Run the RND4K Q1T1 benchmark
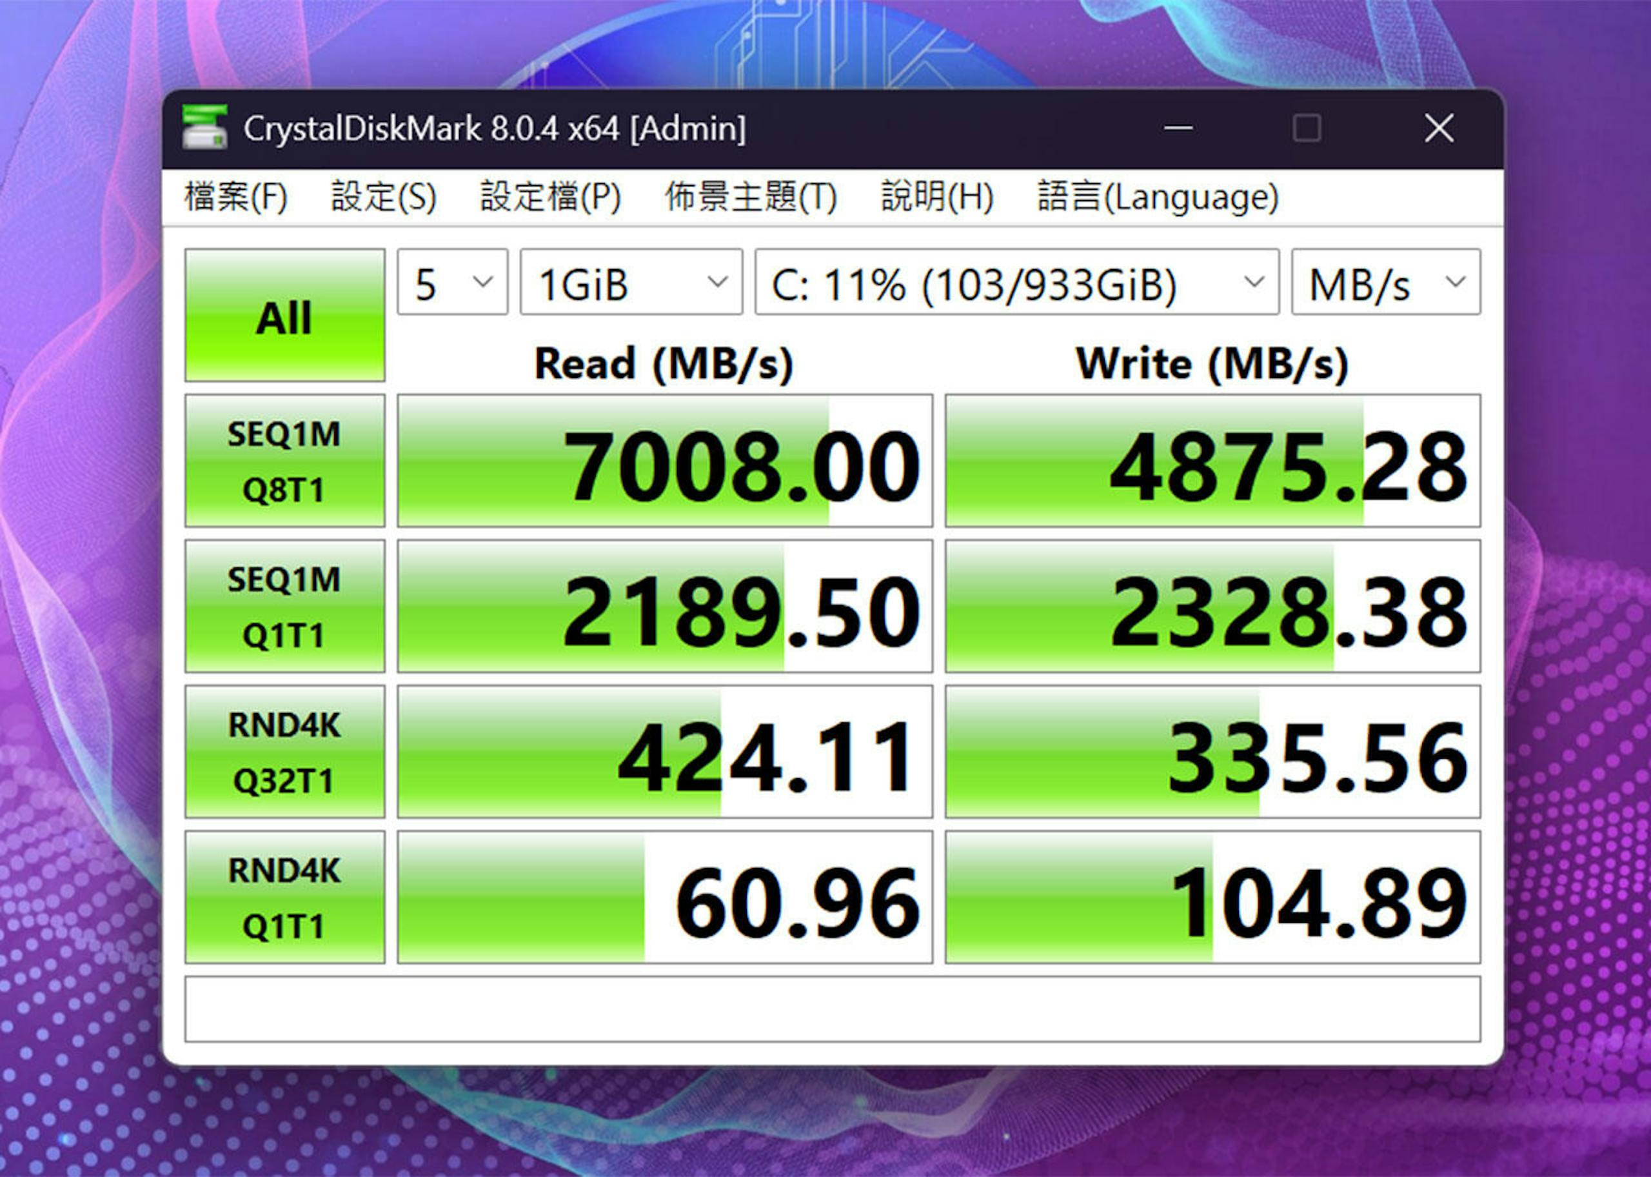1651x1177 pixels. pos(284,897)
